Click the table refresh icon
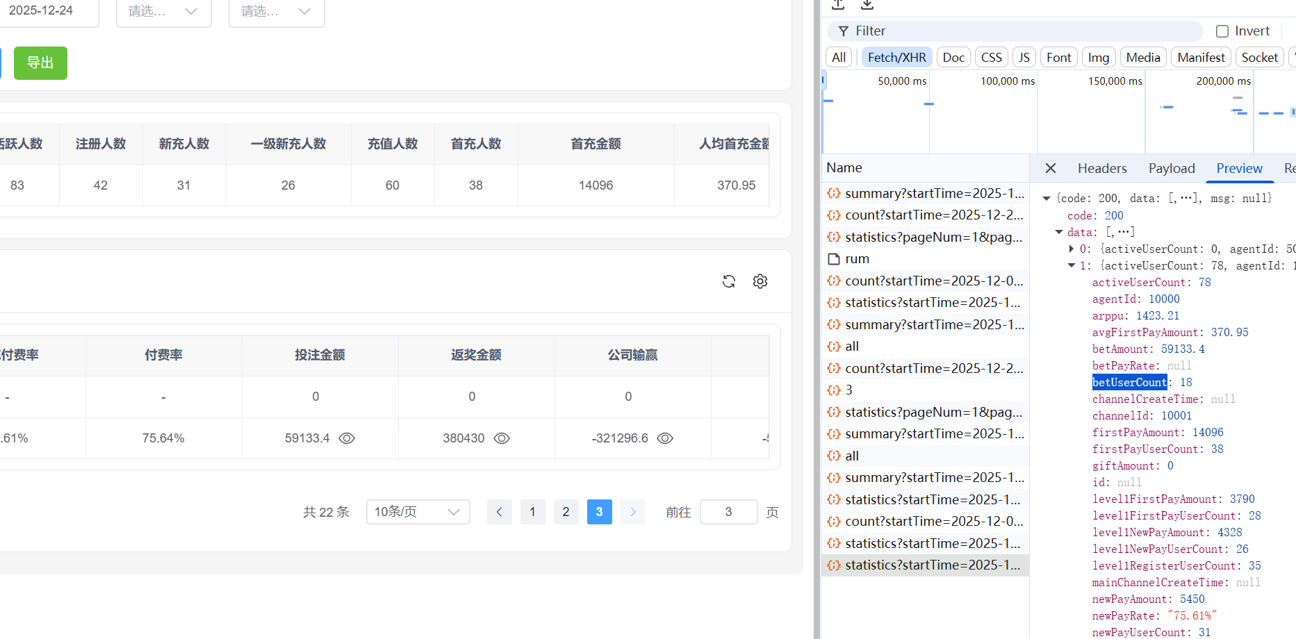1296x639 pixels. coord(728,281)
